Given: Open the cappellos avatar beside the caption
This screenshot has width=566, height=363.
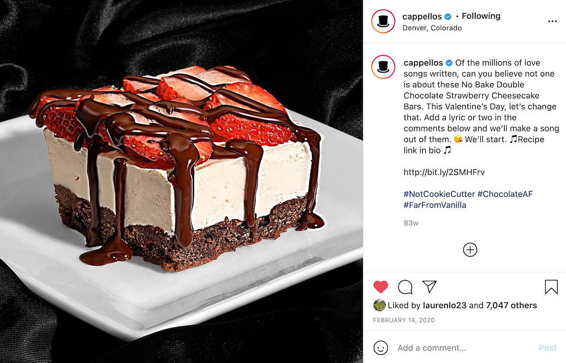Looking at the screenshot, I should point(383,67).
